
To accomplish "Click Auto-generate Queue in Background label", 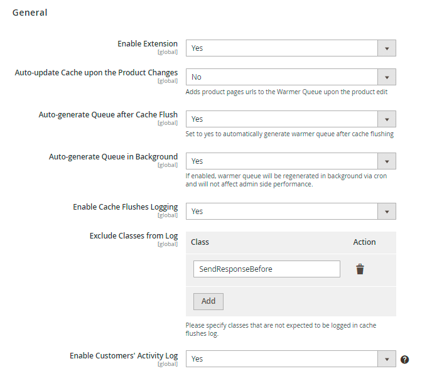I will point(113,157).
